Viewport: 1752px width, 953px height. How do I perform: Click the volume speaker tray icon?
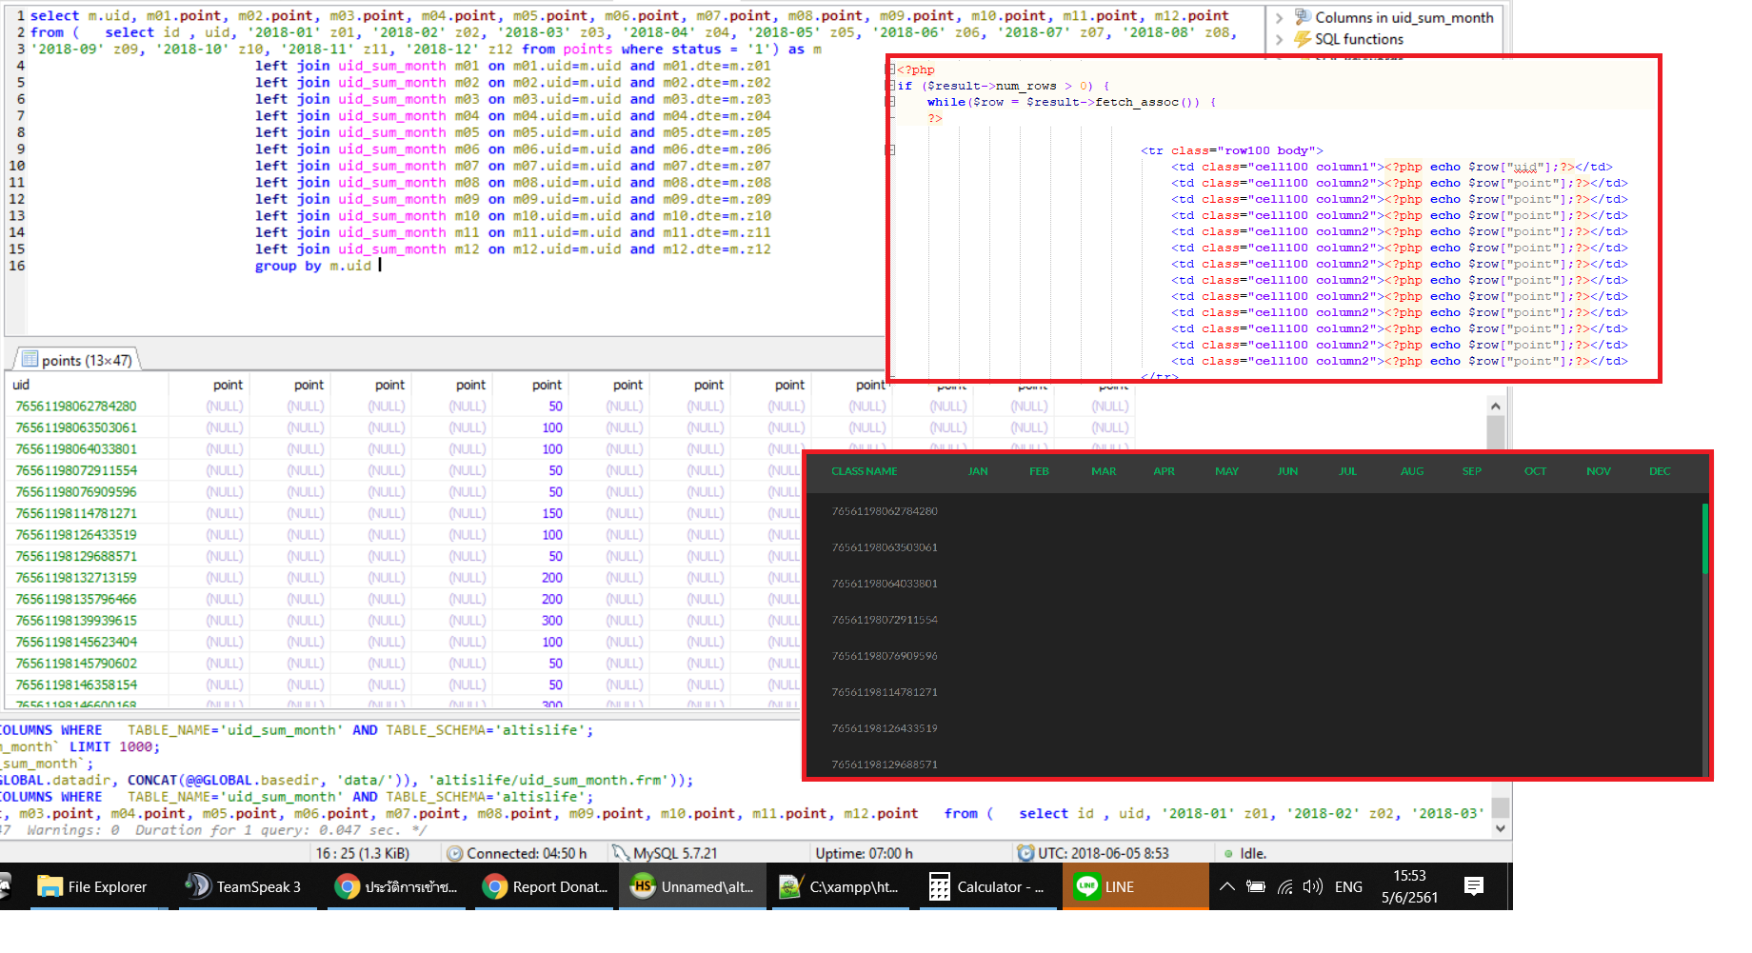[x=1313, y=886]
